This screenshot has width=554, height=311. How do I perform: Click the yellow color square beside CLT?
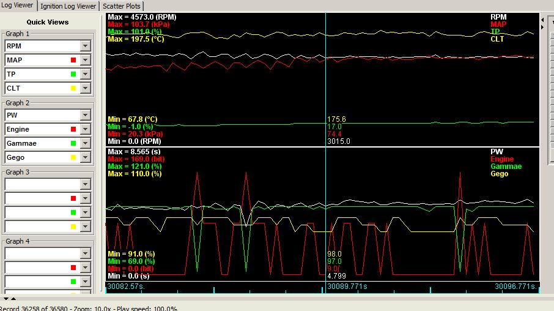pyautogui.click(x=73, y=88)
